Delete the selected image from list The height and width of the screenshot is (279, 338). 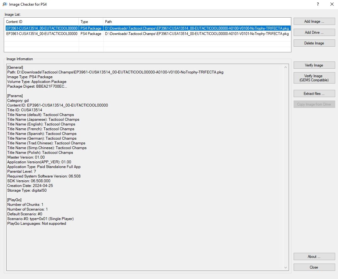(x=314, y=43)
